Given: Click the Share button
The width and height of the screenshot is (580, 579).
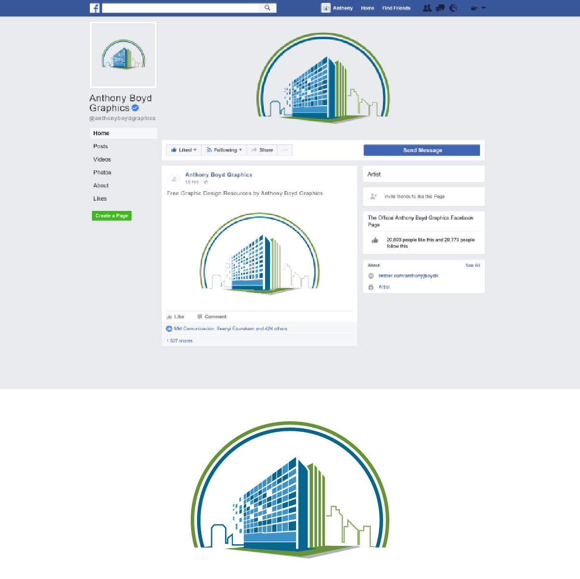Looking at the screenshot, I should click(x=262, y=150).
